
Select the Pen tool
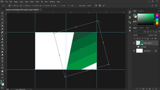[2, 58]
